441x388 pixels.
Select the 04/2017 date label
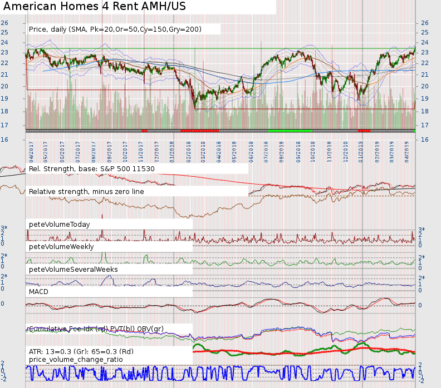[x=31, y=152]
